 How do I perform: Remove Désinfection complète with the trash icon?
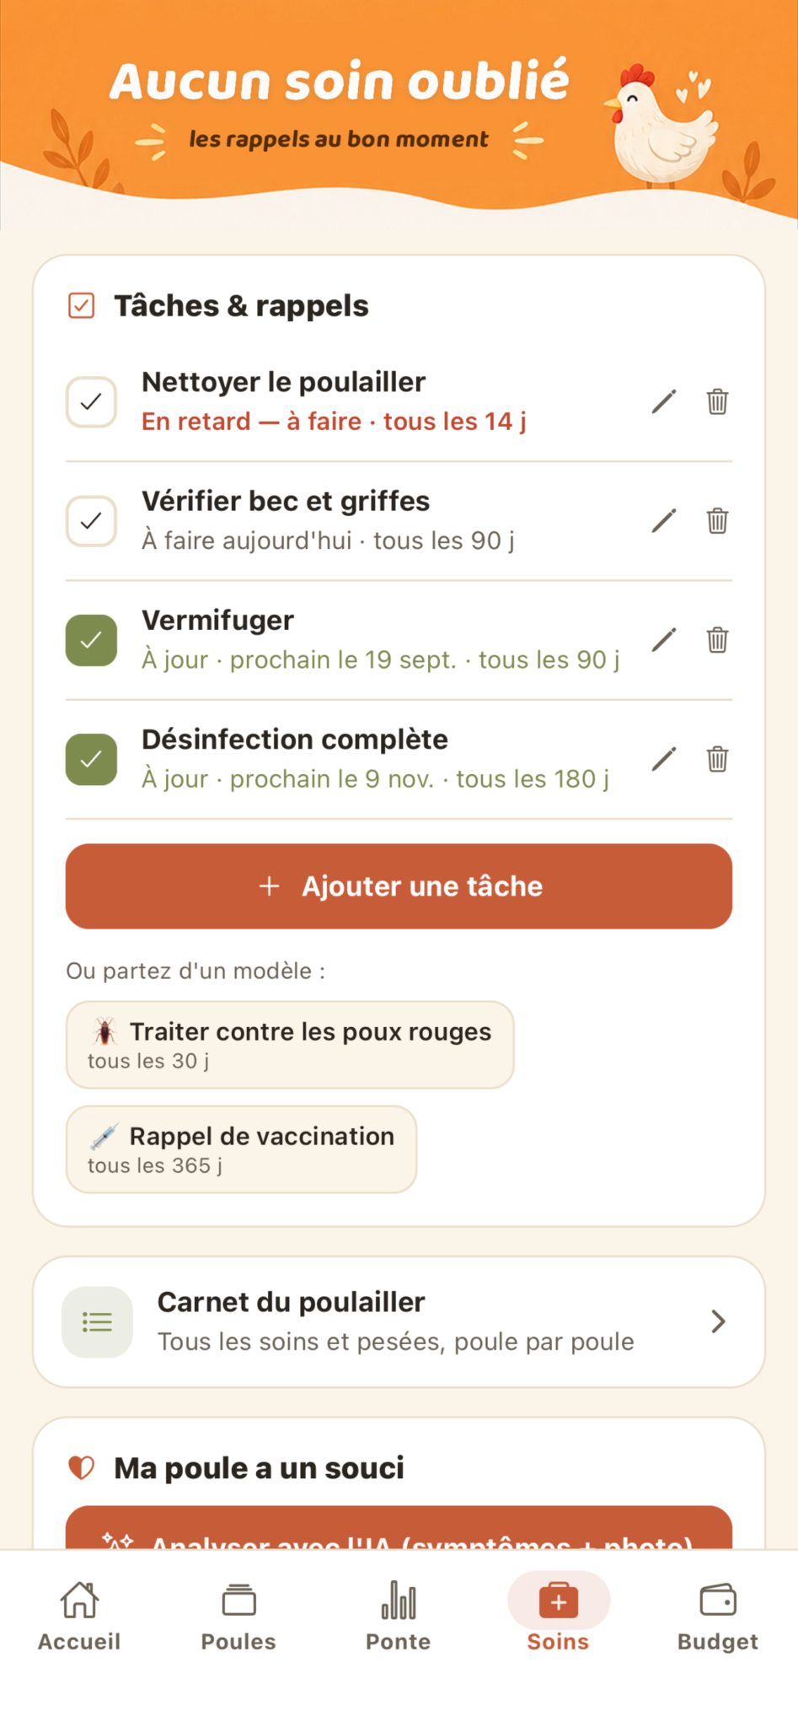717,759
